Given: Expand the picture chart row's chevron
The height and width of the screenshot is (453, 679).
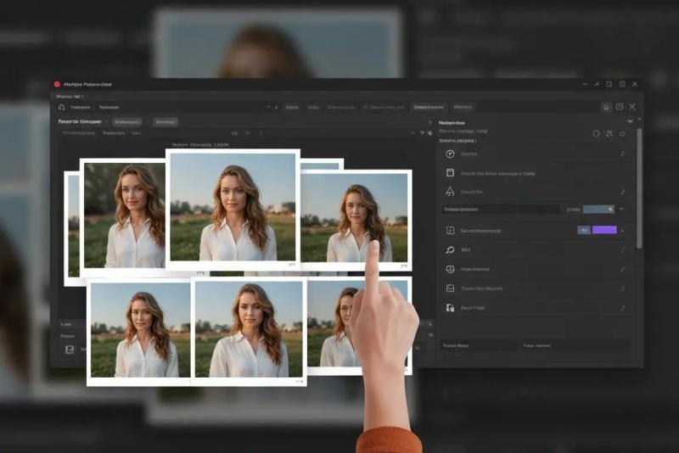Looking at the screenshot, I should pos(623,288).
